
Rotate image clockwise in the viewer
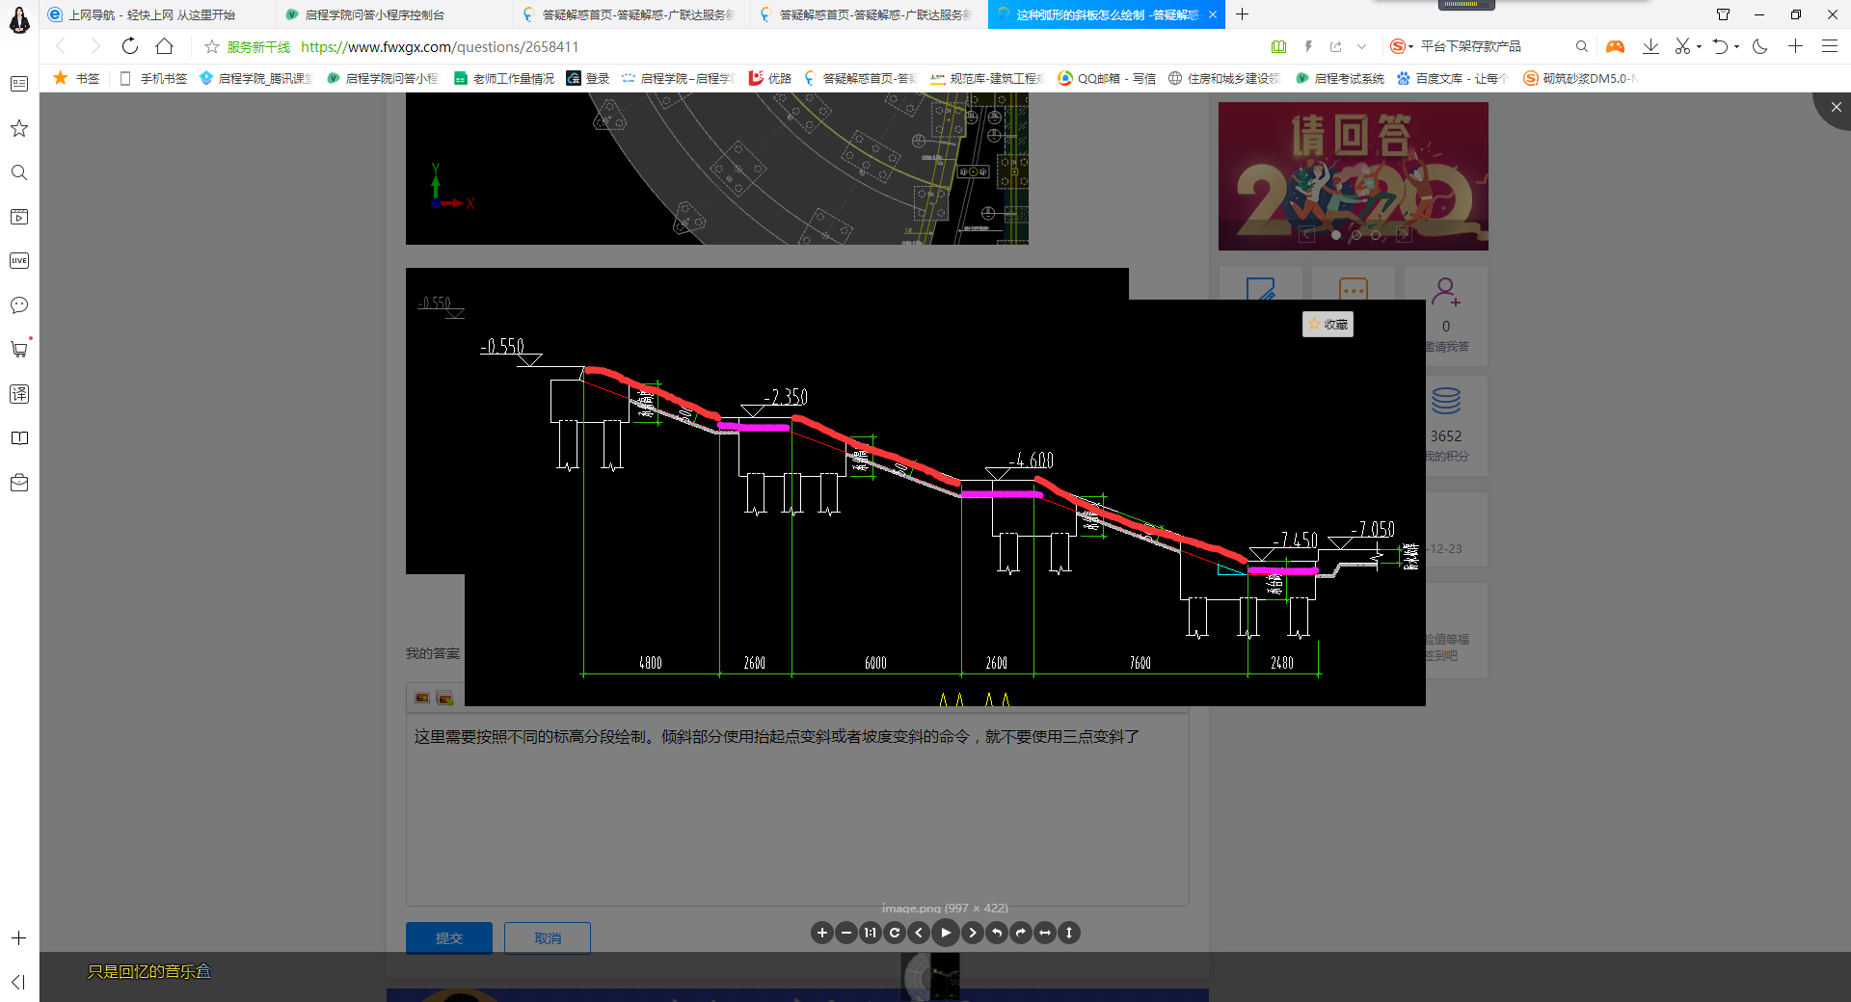[x=1021, y=933]
